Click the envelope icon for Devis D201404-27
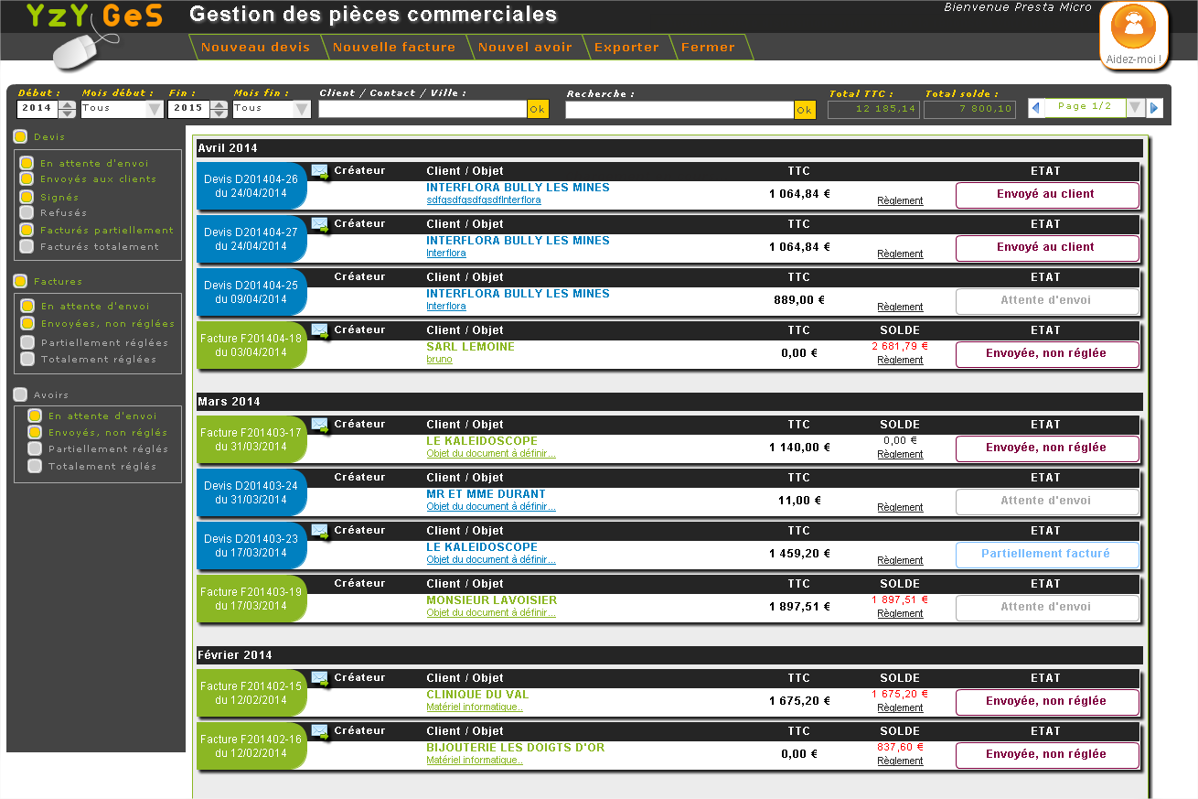 320,224
